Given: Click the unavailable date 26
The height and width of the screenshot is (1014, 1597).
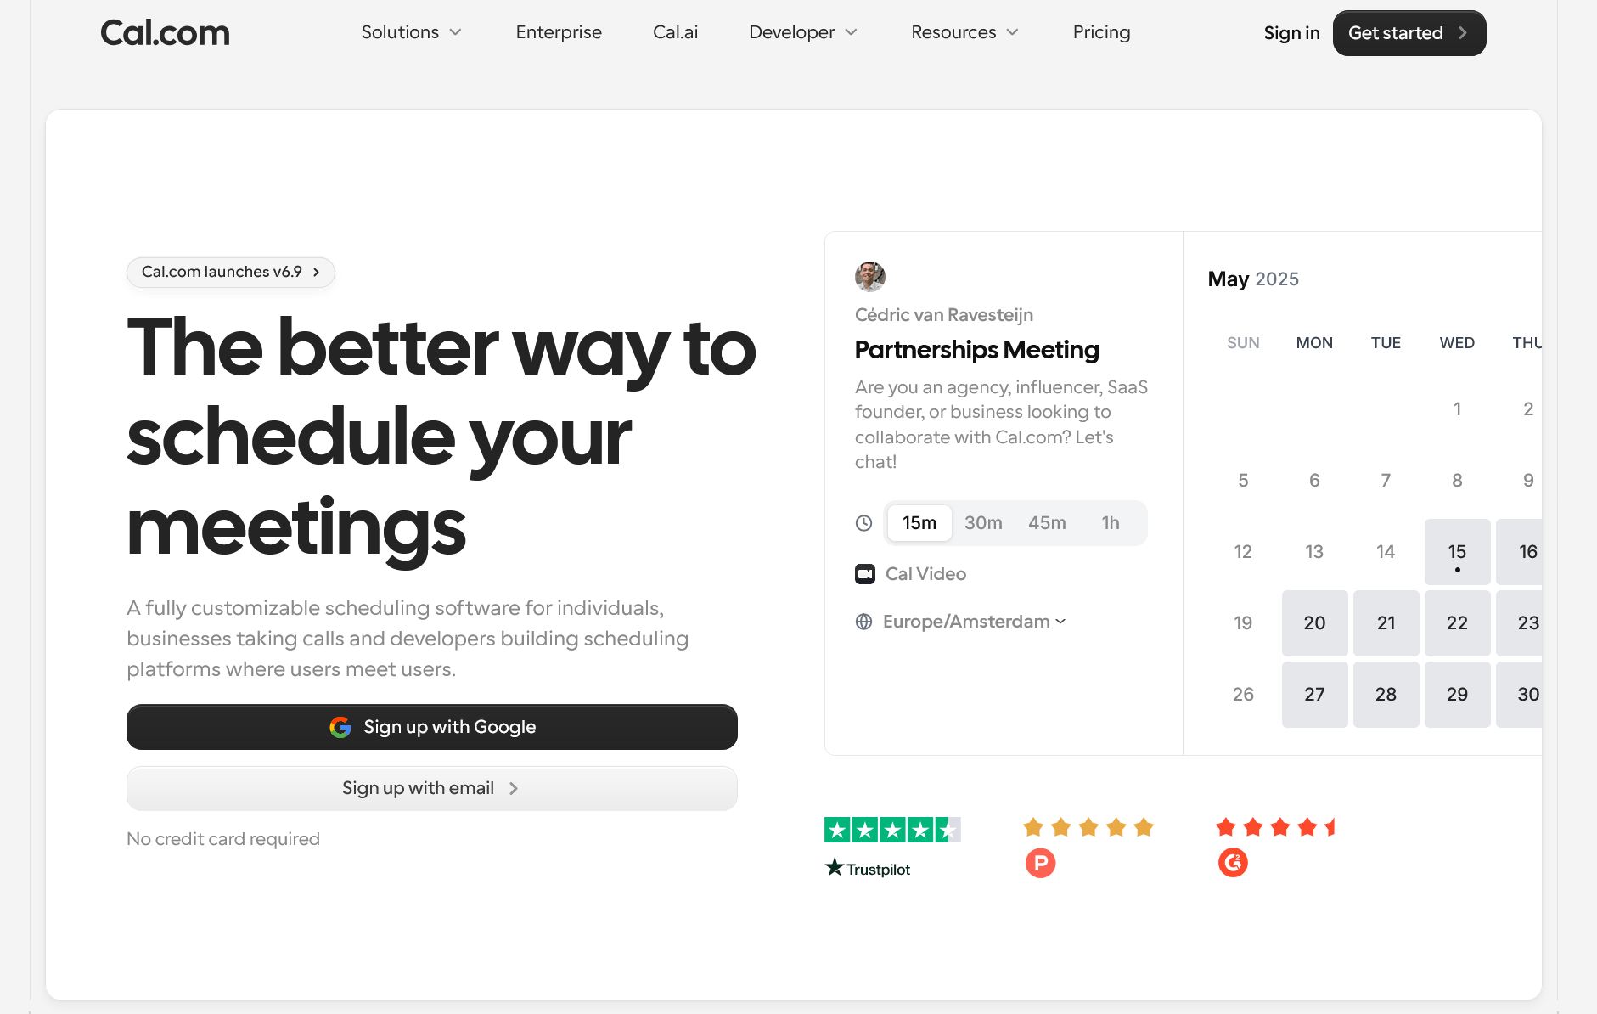Looking at the screenshot, I should (1243, 695).
